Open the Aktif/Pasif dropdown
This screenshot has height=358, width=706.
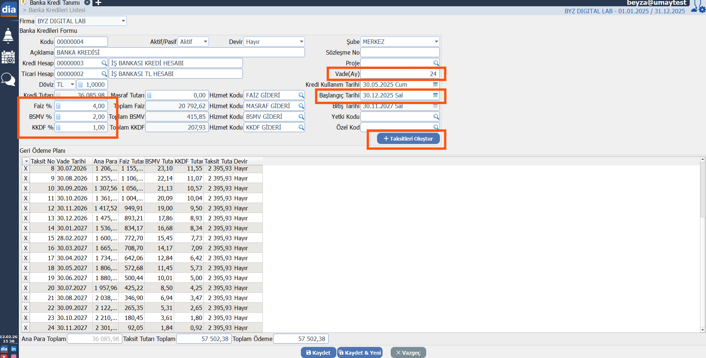(205, 42)
